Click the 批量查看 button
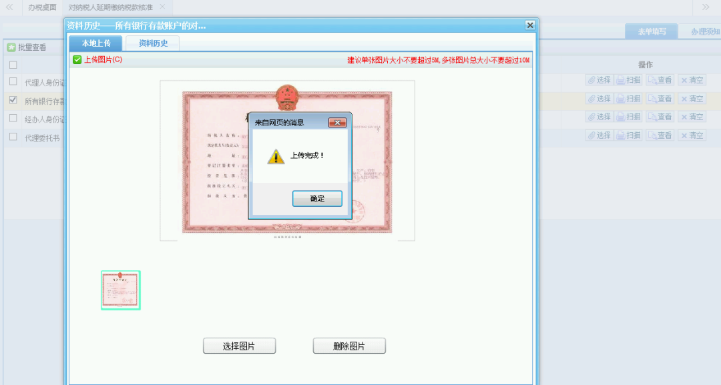 [26, 47]
